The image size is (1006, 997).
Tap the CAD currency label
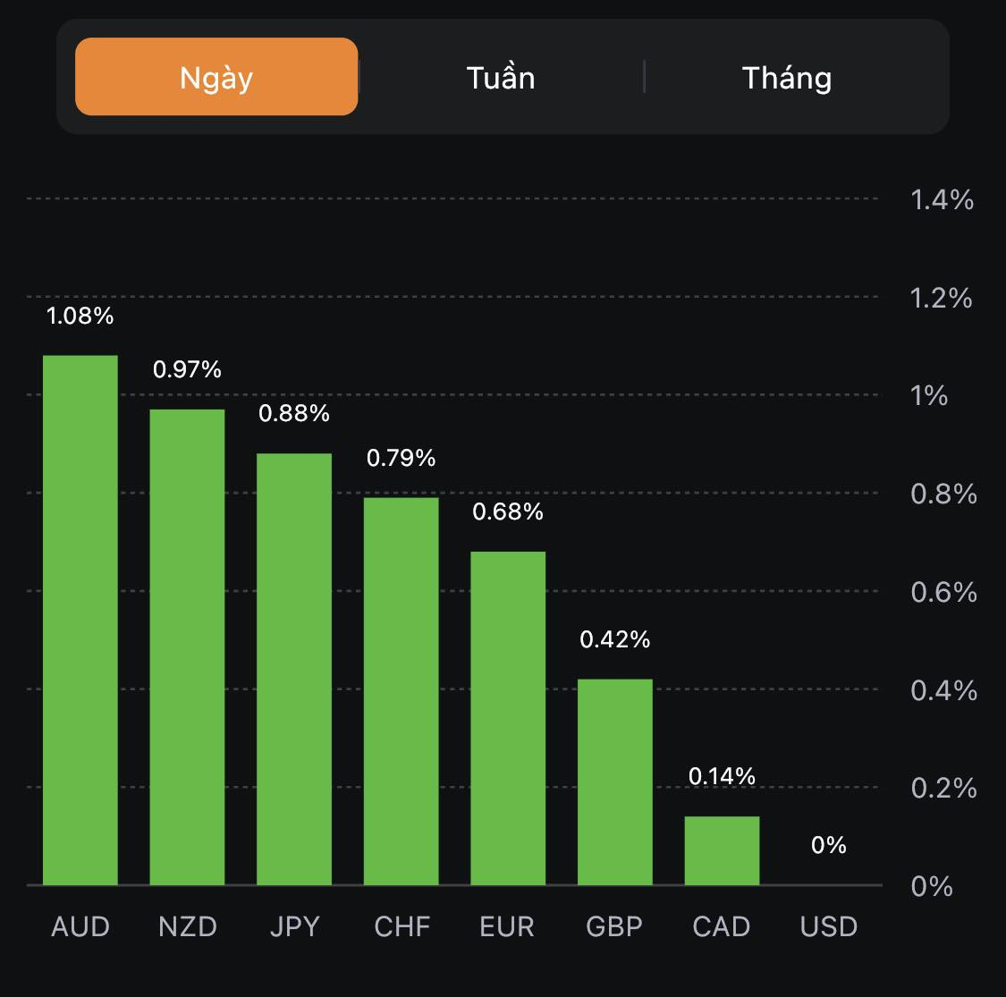[722, 926]
